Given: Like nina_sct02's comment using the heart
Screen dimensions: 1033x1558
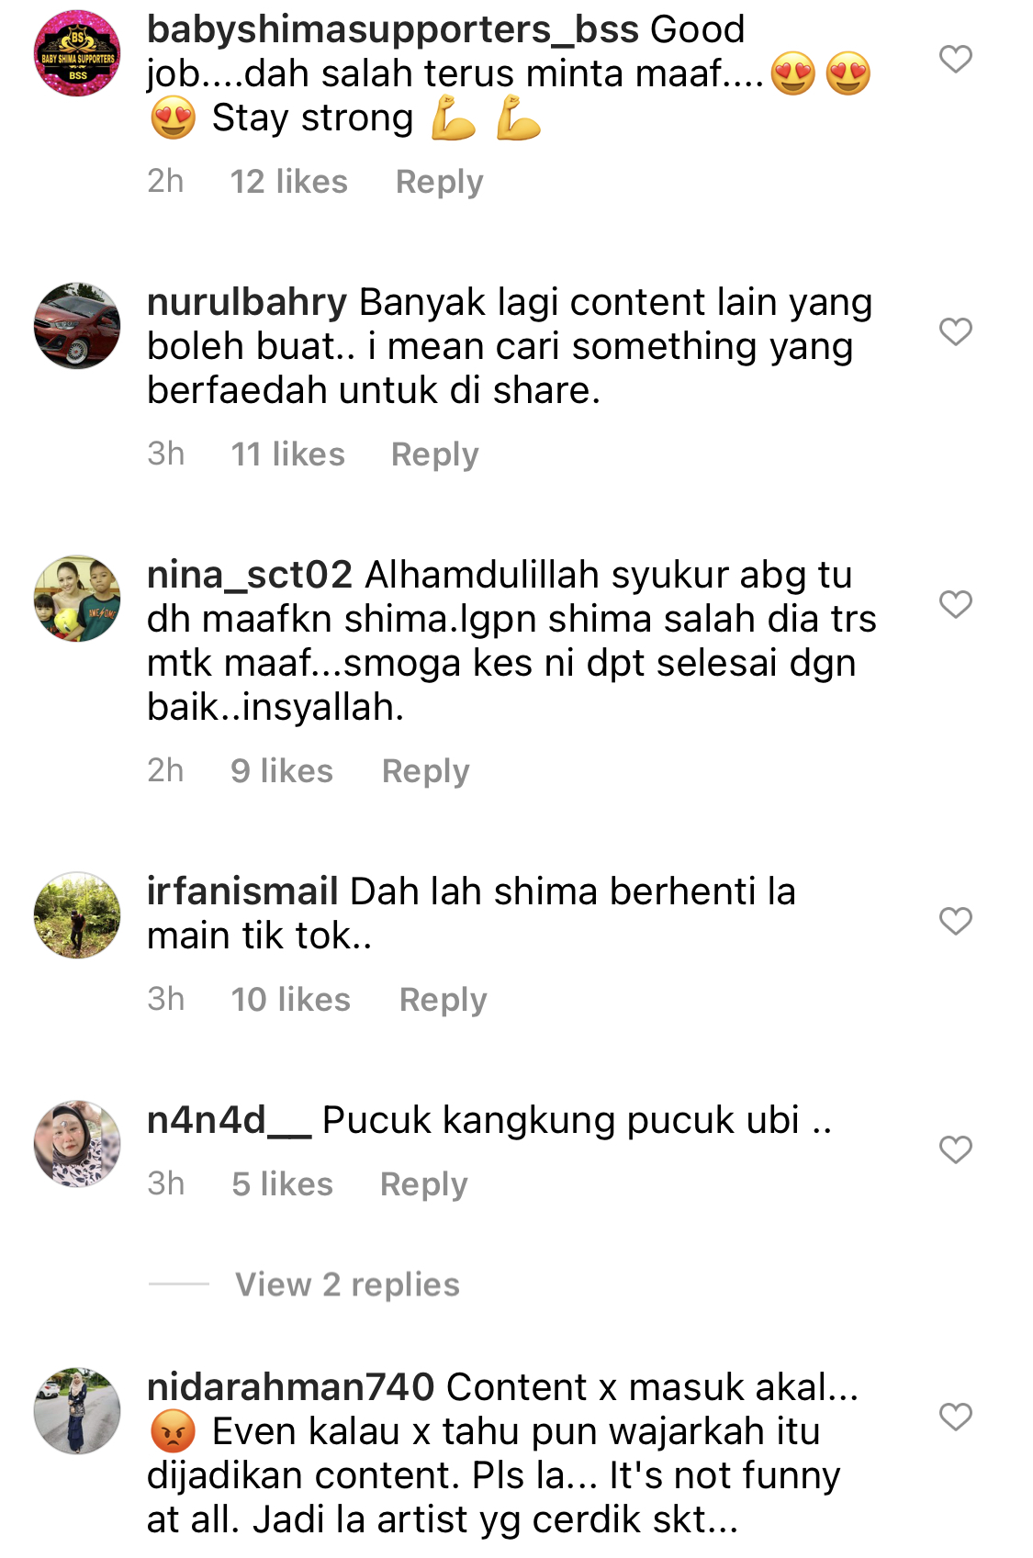Looking at the screenshot, I should tap(955, 604).
